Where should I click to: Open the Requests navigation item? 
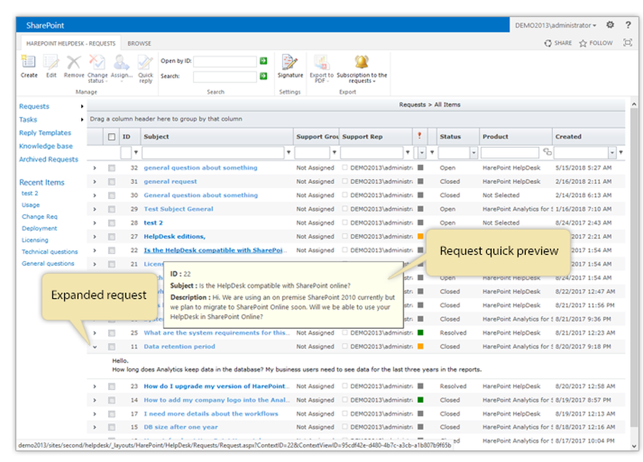[34, 107]
